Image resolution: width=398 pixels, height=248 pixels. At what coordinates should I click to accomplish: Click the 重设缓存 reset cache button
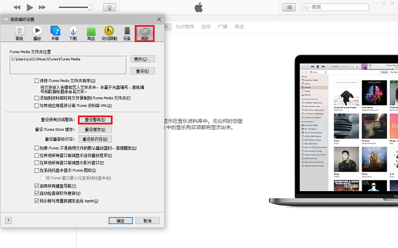click(x=95, y=130)
